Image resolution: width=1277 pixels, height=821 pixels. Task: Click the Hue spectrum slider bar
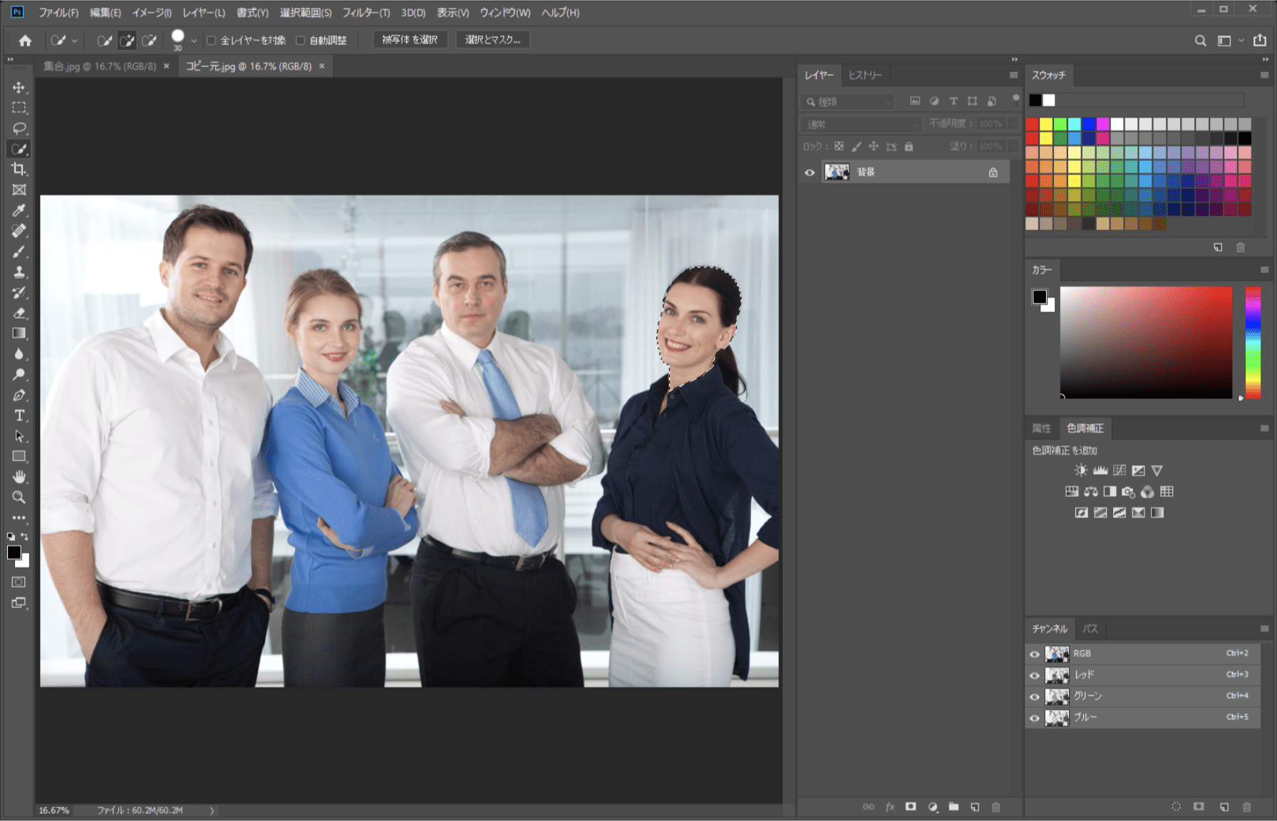1253,342
